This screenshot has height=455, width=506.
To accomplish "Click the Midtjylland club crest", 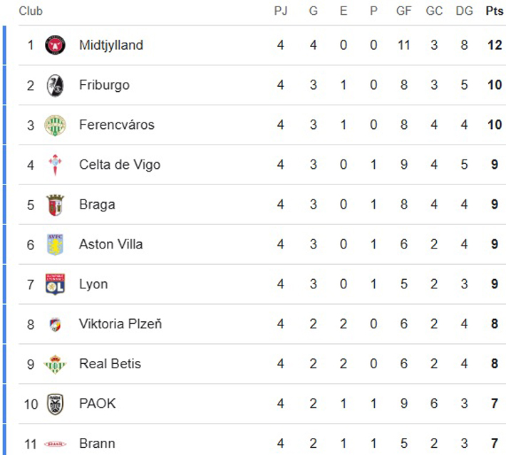I will pyautogui.click(x=55, y=46).
